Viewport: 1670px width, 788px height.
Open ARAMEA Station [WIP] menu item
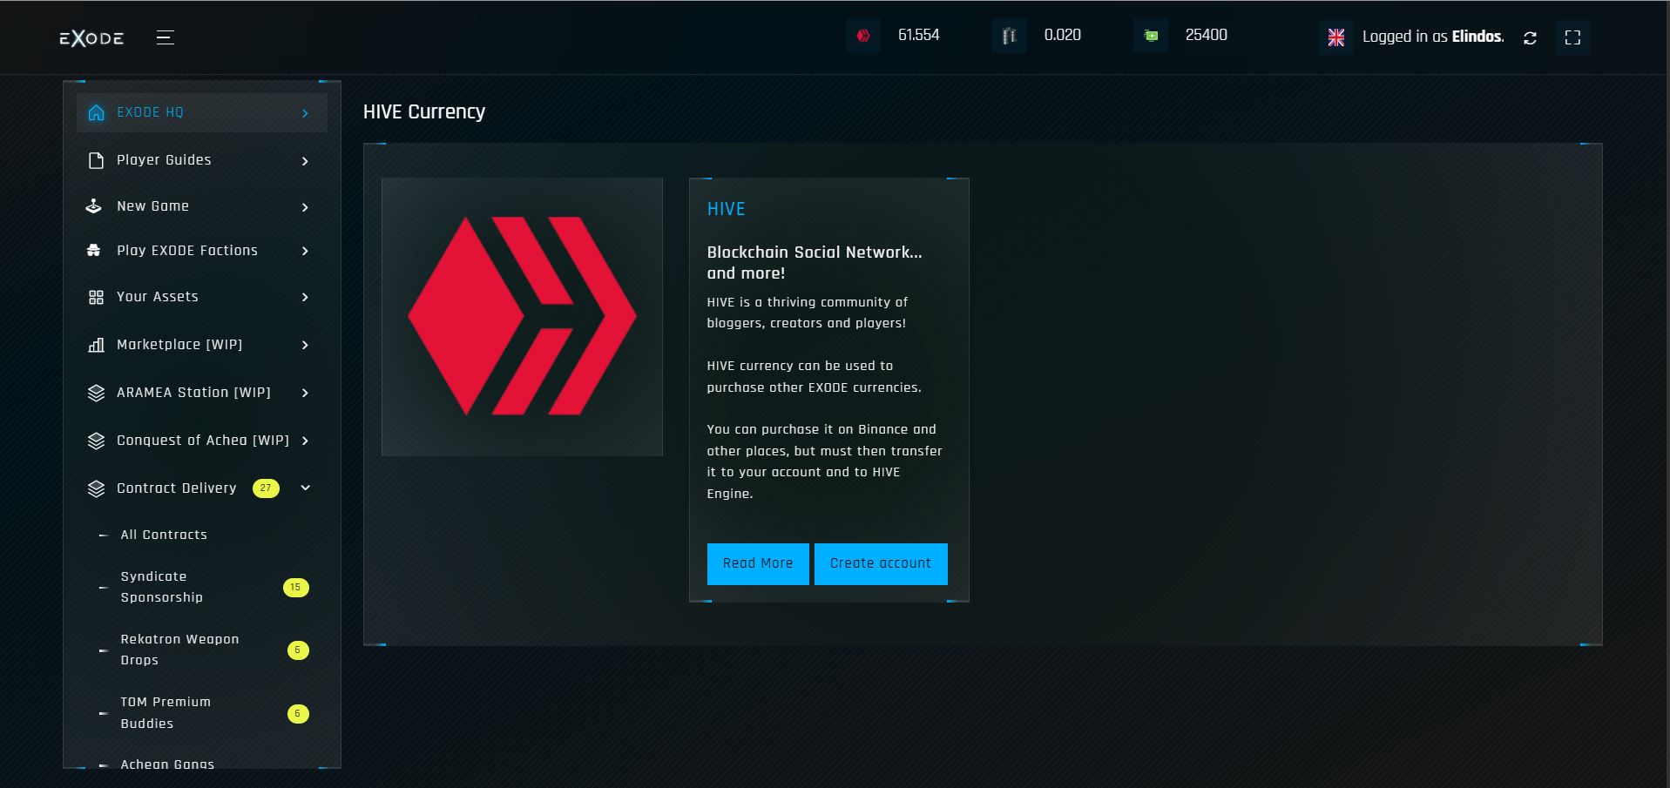click(202, 393)
